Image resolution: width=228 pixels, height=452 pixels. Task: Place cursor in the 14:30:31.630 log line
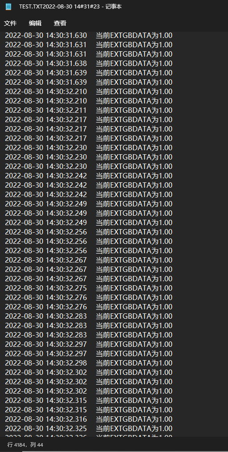[x=89, y=36]
